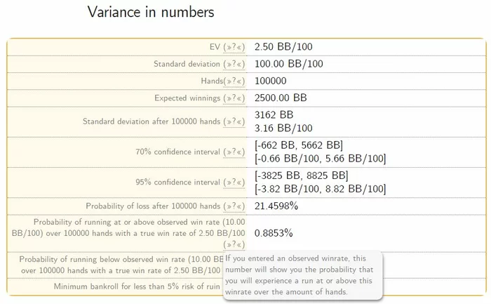Open help for Standard deviation after 100000 hands
This screenshot has width=491, height=304.
[234, 121]
